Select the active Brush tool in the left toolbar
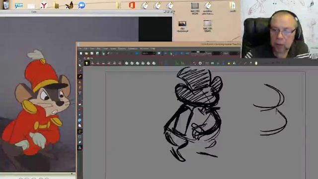Screen dimensions: 318x179 point(80,76)
